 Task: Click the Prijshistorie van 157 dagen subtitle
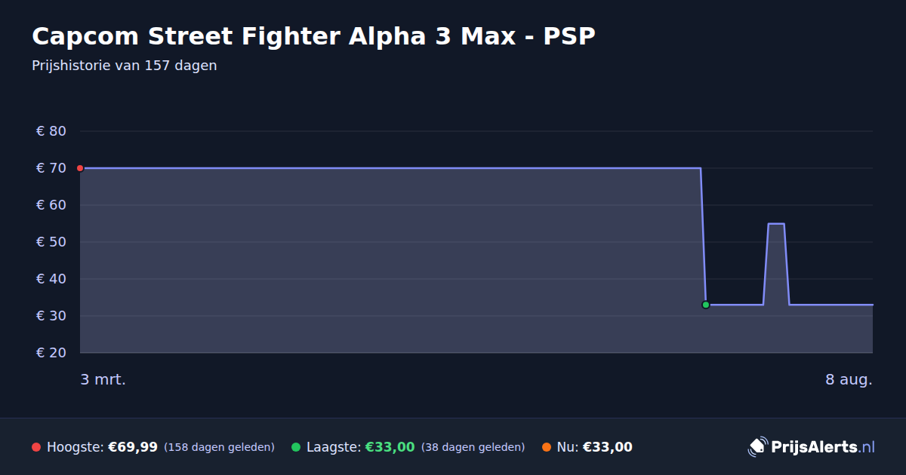pos(125,66)
